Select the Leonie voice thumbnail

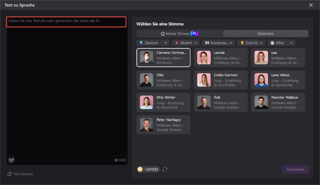[204, 58]
